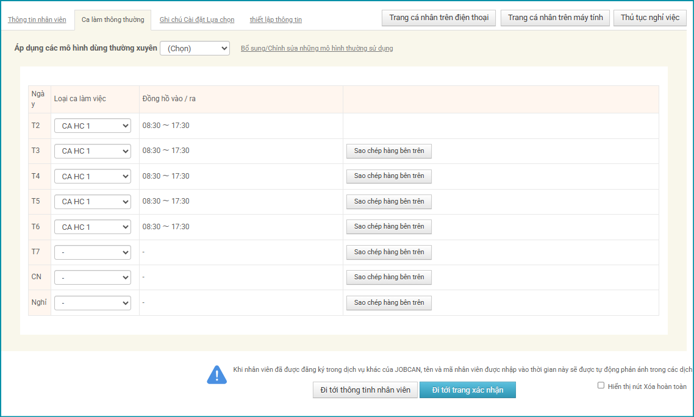Switch to the 'Thông tin nhân viên' tab
This screenshot has height=417, width=694.
pos(37,20)
